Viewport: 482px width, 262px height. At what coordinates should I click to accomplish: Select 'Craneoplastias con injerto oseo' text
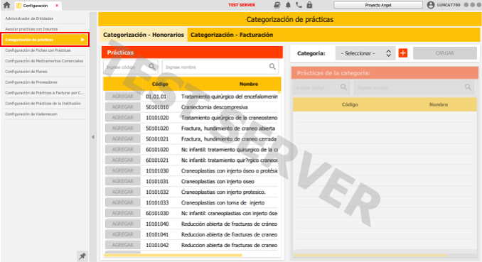coord(218,182)
